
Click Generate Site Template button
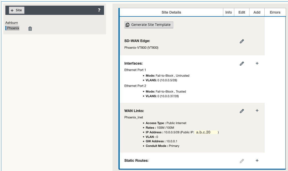click(149, 25)
